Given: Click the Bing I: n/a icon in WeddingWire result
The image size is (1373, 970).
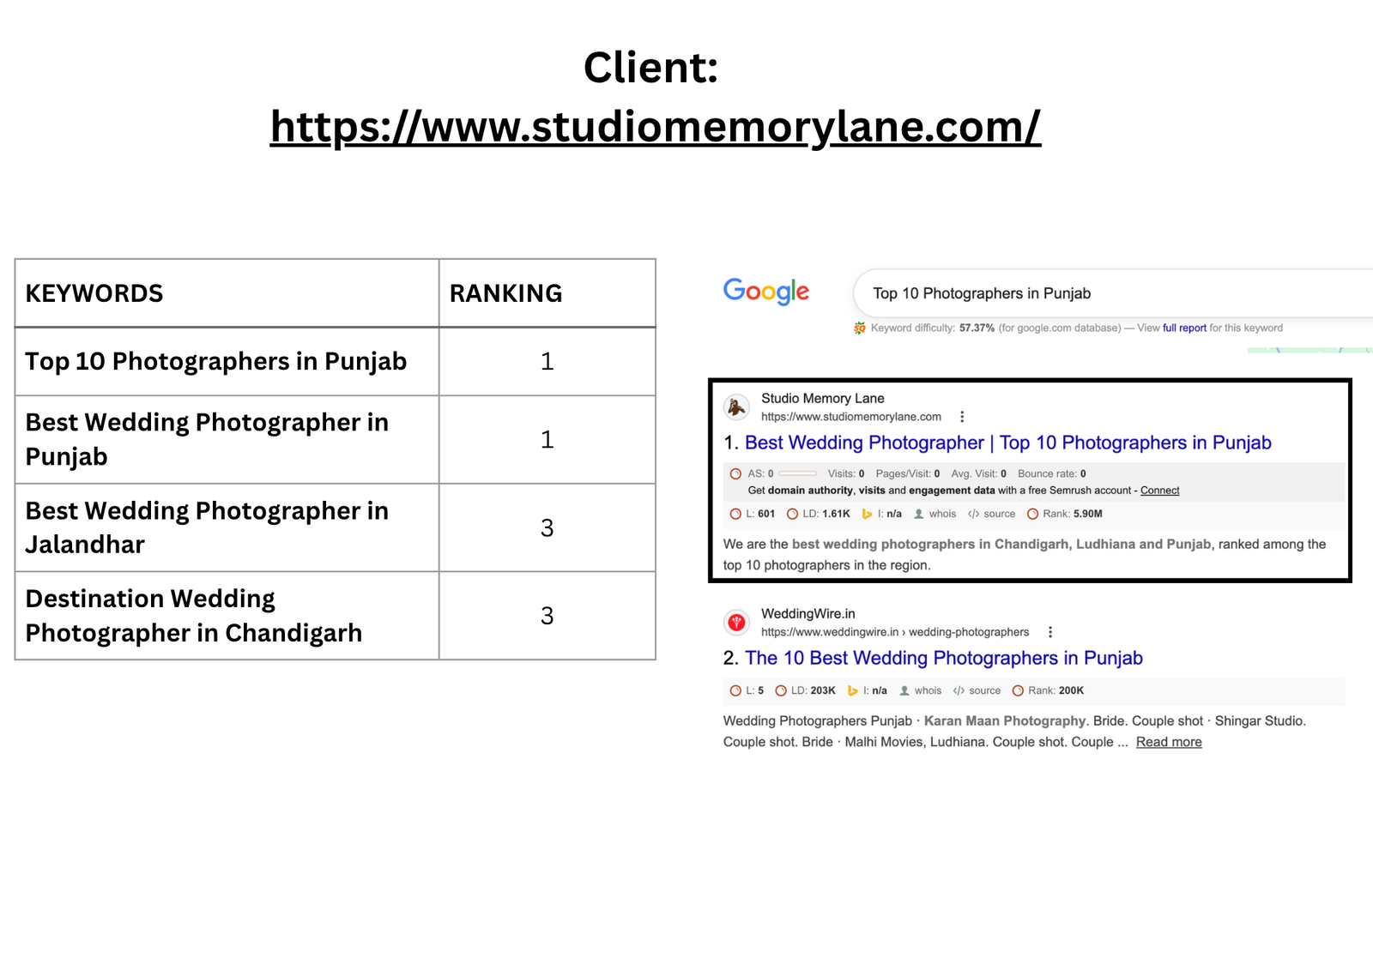Looking at the screenshot, I should click(852, 690).
